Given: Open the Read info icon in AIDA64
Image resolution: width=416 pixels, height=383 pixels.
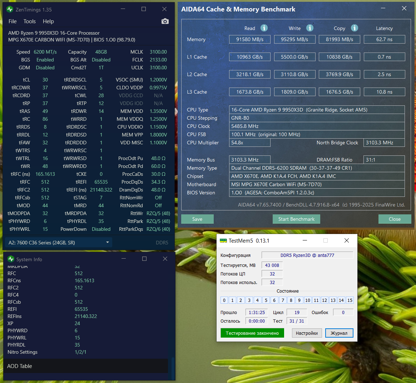Looking at the screenshot, I should click(x=264, y=28).
